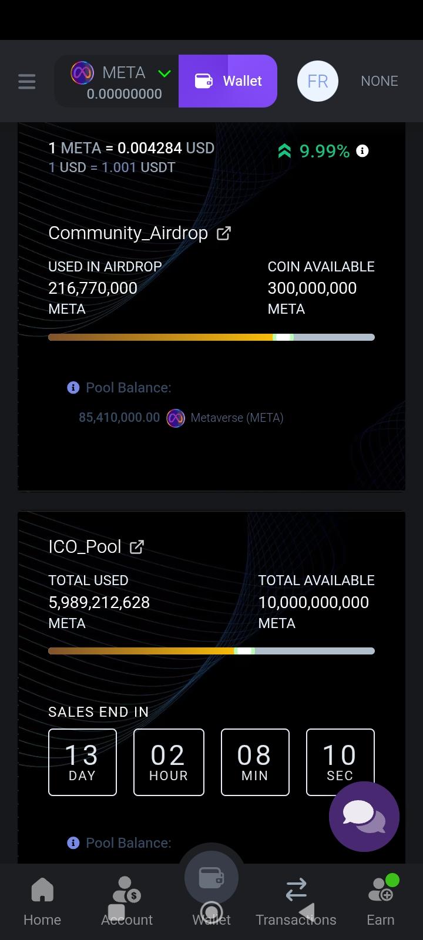Click the Community Airdrop progress bar

211,337
